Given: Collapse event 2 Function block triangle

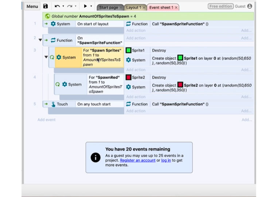Looking at the screenshot, I should [x=40, y=40].
